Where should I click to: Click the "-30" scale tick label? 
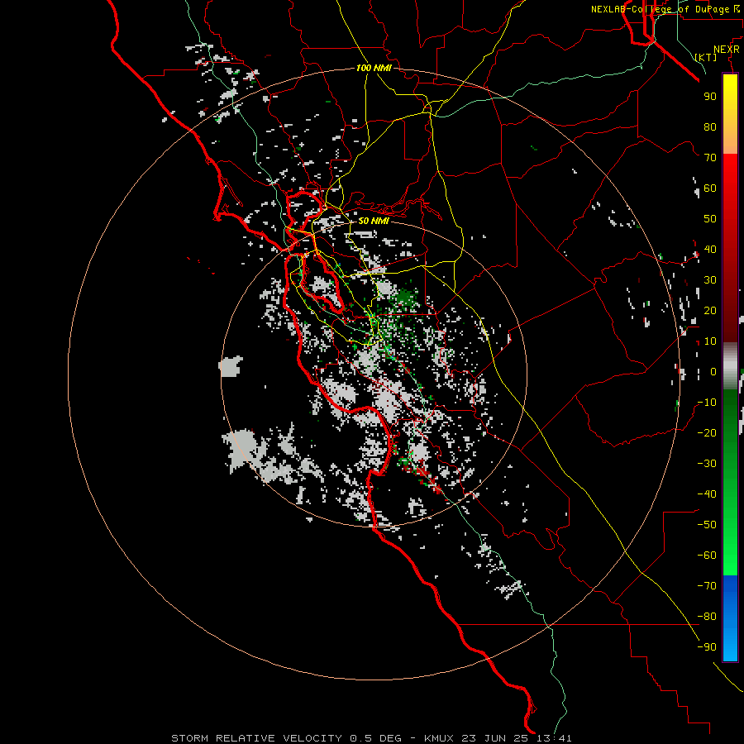click(x=707, y=464)
